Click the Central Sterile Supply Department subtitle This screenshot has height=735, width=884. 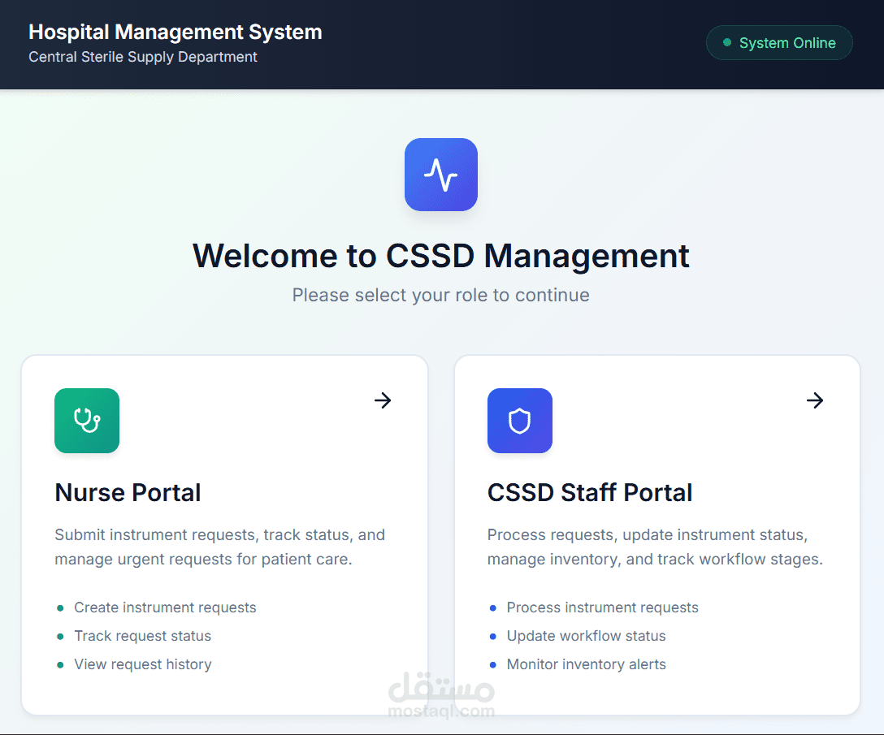[x=143, y=57]
